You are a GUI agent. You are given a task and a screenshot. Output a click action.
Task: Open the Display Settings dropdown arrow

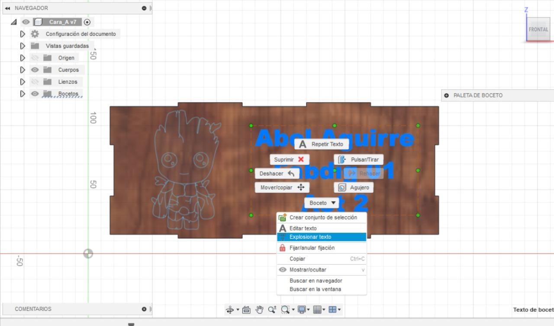(309, 310)
